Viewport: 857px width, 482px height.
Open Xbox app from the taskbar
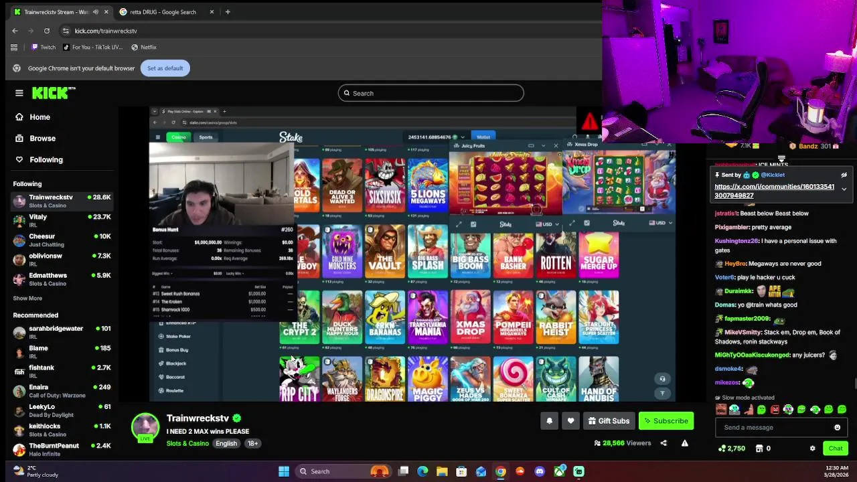pos(559,471)
